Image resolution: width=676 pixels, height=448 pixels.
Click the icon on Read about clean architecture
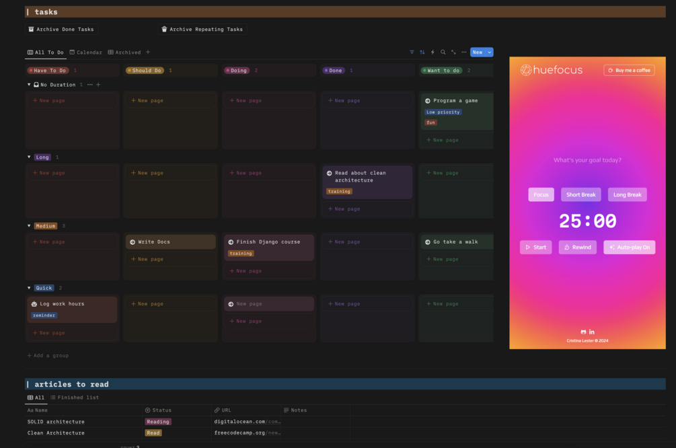(330, 174)
